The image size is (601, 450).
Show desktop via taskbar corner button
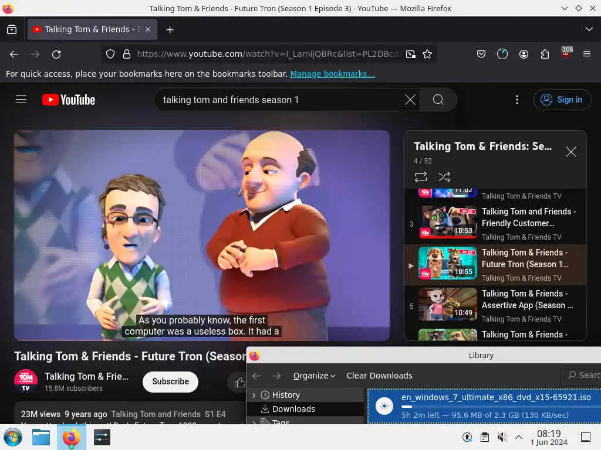point(586,437)
